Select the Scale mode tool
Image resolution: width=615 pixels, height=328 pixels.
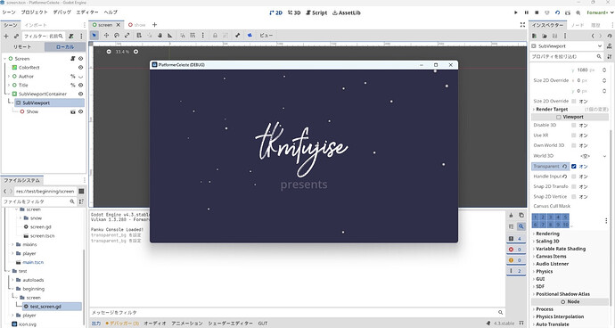click(x=127, y=36)
